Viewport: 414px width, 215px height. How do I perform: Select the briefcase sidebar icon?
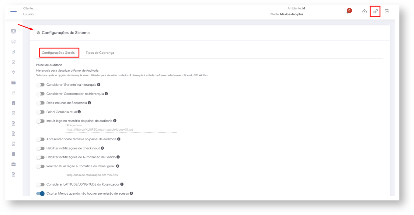(x=13, y=164)
